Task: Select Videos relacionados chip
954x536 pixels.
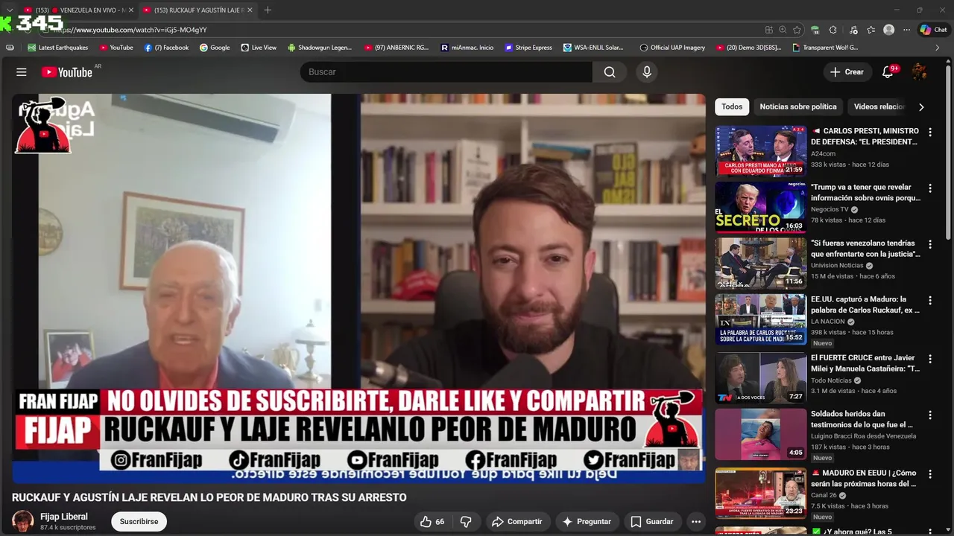Action: click(879, 106)
